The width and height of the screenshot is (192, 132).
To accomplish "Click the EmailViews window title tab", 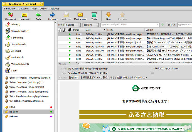I will click(22, 4).
